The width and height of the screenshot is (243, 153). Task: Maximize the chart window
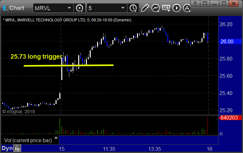point(224,4)
